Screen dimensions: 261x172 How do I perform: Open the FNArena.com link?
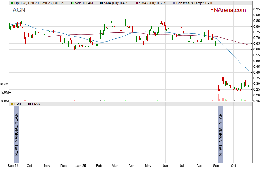(x=228, y=10)
